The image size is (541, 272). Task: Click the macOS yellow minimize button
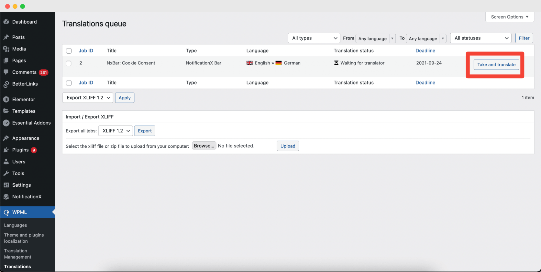tap(15, 6)
